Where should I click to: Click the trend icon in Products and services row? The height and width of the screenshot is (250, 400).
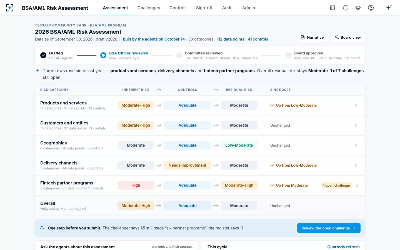[272, 106]
